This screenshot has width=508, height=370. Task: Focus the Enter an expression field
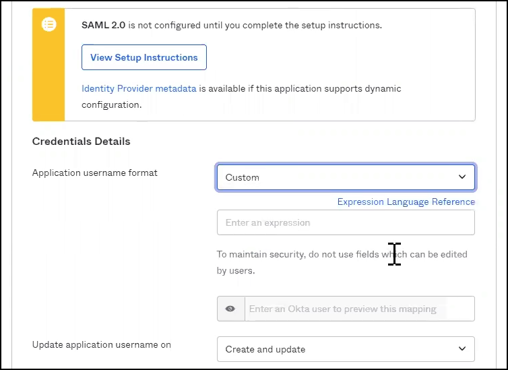point(345,222)
